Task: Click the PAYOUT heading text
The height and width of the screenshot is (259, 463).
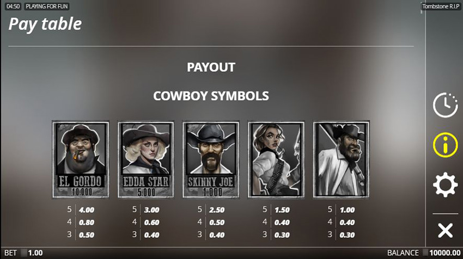Action: pyautogui.click(x=211, y=67)
